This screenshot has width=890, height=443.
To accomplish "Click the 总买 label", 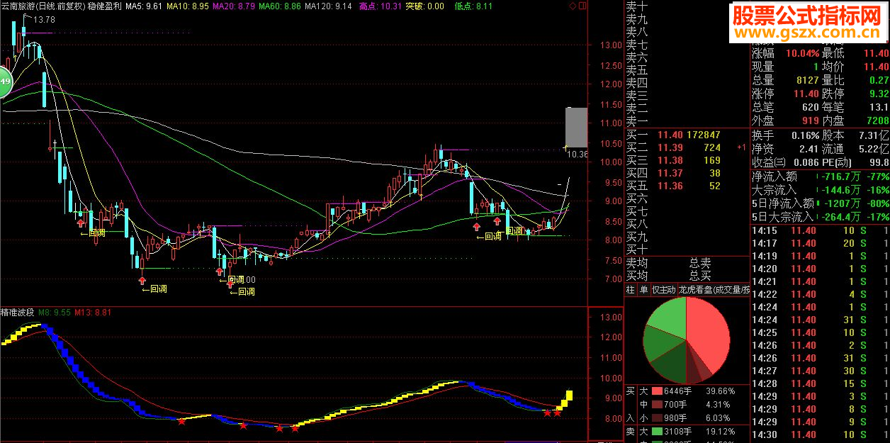I will pos(700,275).
